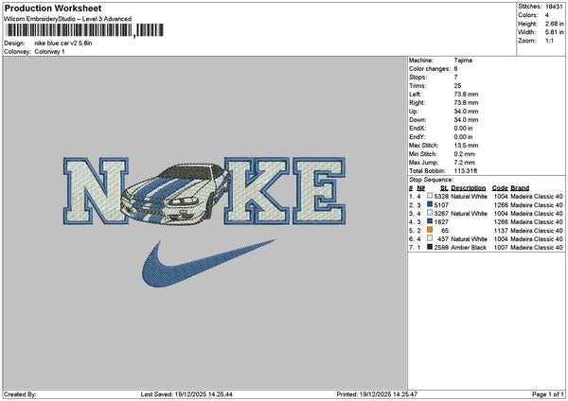
Task: Click code '1007' in the black thread row
Action: tap(501, 248)
